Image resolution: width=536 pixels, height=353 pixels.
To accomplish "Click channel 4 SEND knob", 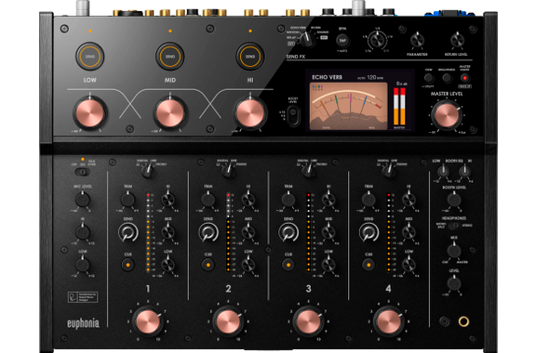I will pyautogui.click(x=368, y=232).
